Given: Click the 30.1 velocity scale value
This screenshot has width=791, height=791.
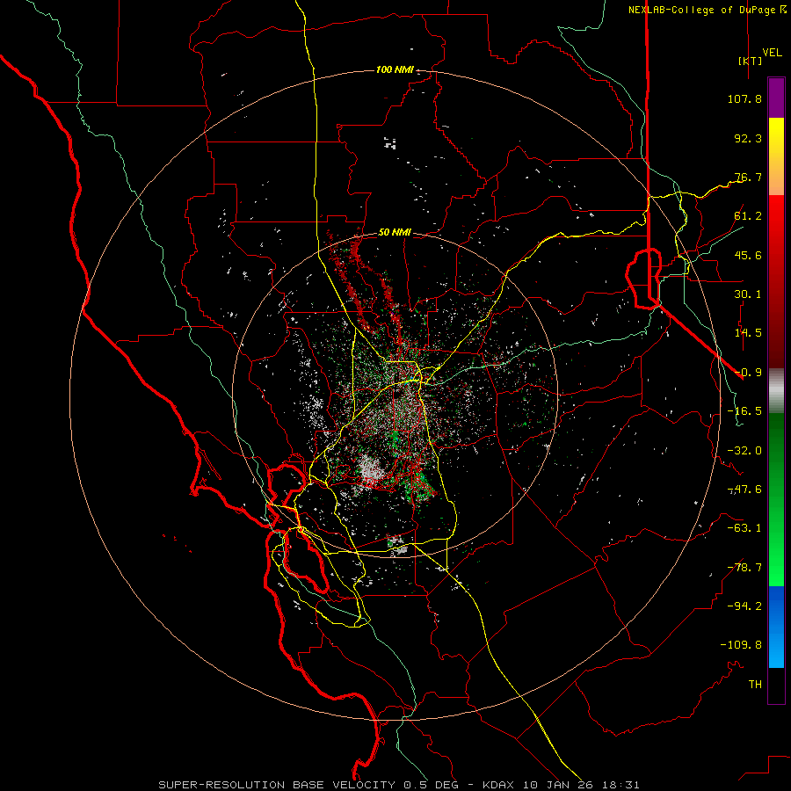Looking at the screenshot, I should pos(748,294).
